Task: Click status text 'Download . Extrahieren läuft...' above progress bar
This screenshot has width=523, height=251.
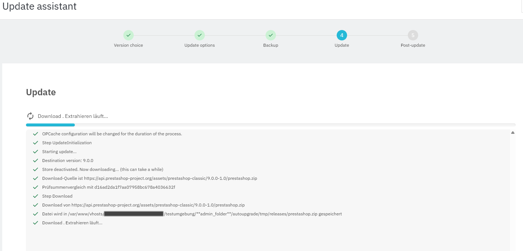Action: [73, 116]
